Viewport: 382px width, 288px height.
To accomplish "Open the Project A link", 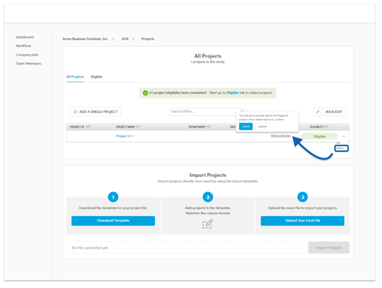I will coord(123,136).
